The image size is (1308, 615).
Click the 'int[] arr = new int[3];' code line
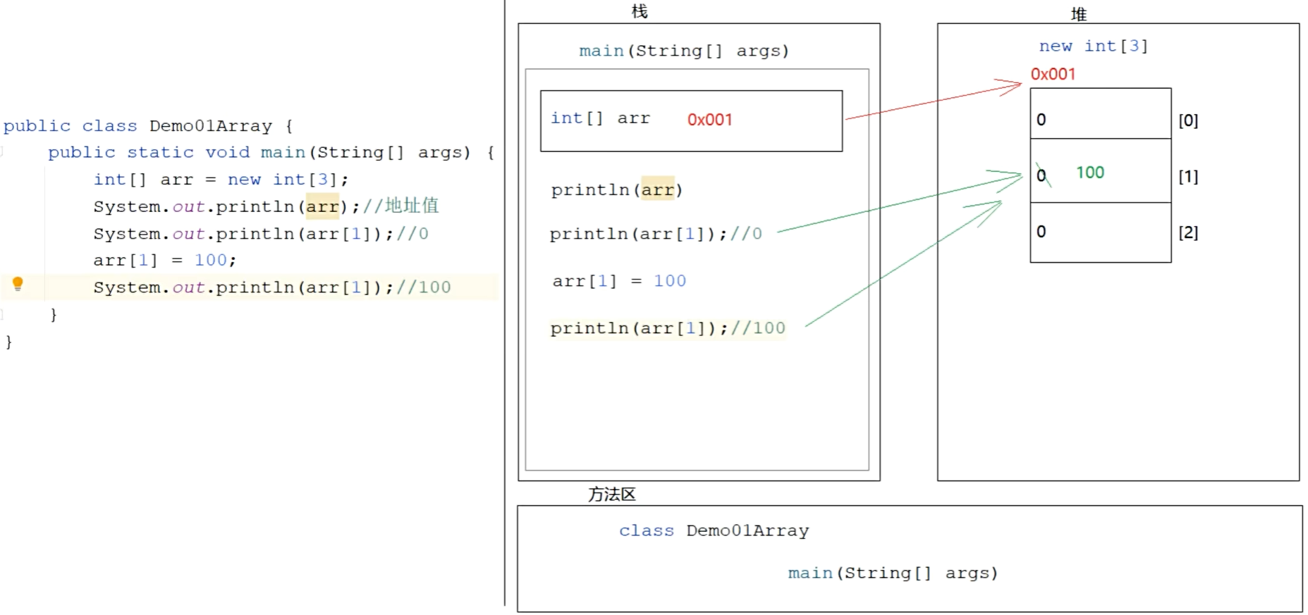click(221, 180)
